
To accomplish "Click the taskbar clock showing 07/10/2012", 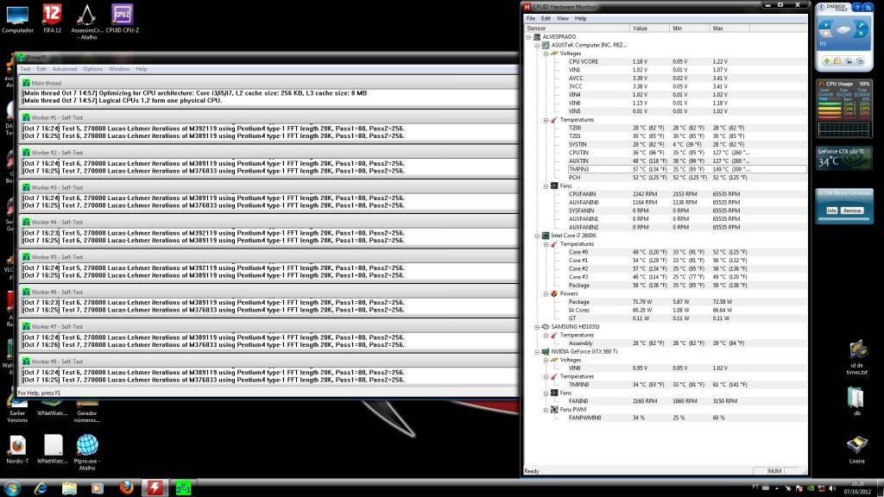I will tap(857, 488).
